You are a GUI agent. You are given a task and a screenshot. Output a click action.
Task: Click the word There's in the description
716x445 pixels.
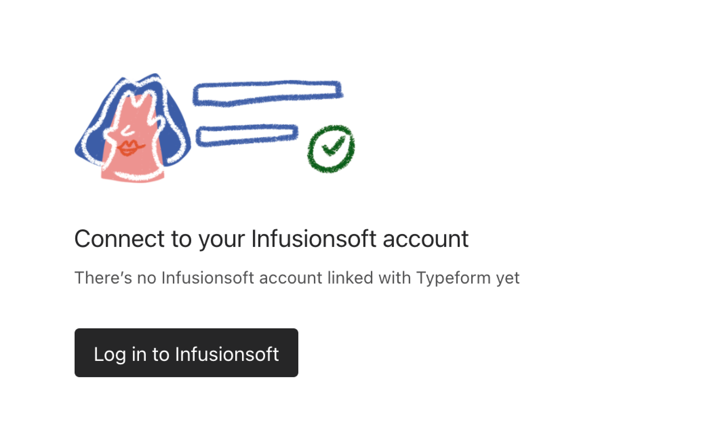tap(103, 277)
